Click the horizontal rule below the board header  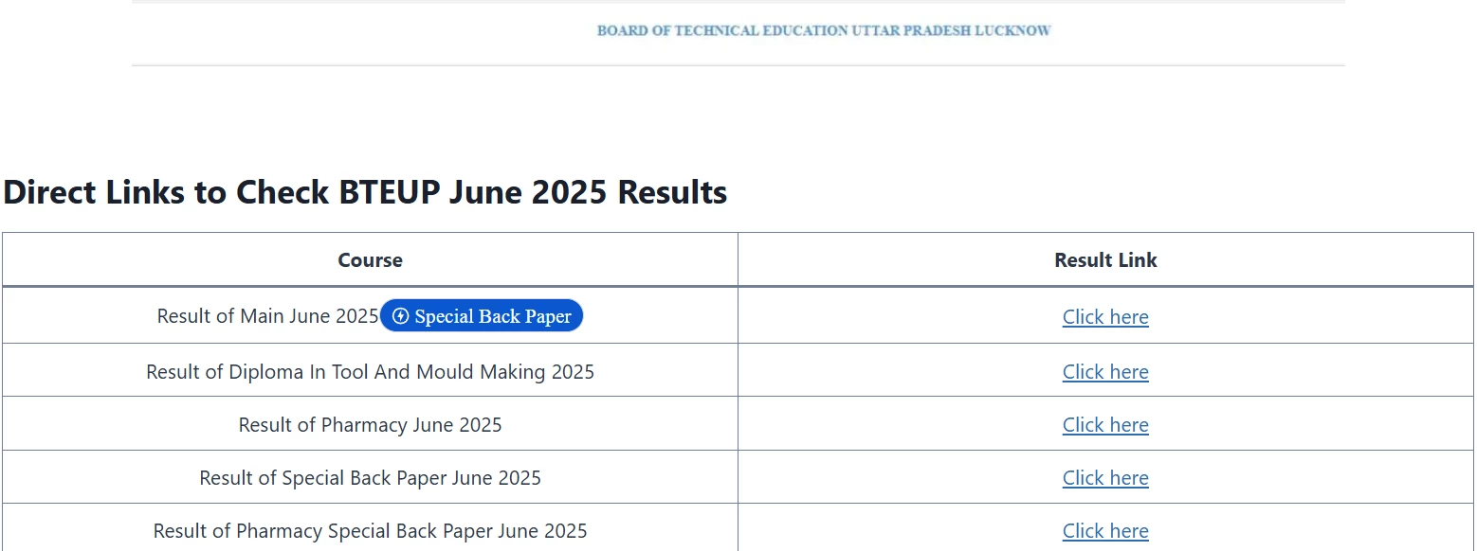click(738, 65)
